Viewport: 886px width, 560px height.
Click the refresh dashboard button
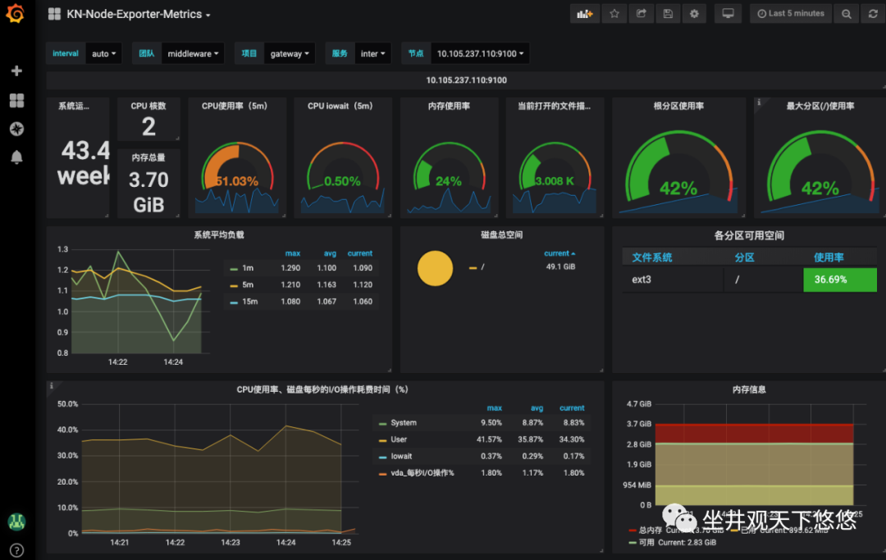872,14
